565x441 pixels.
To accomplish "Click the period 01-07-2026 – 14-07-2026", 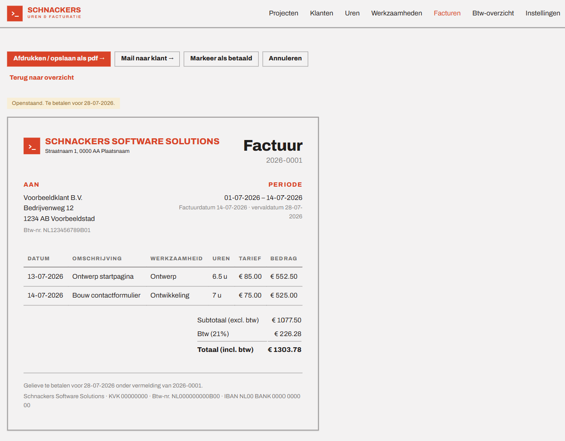I will [263, 198].
